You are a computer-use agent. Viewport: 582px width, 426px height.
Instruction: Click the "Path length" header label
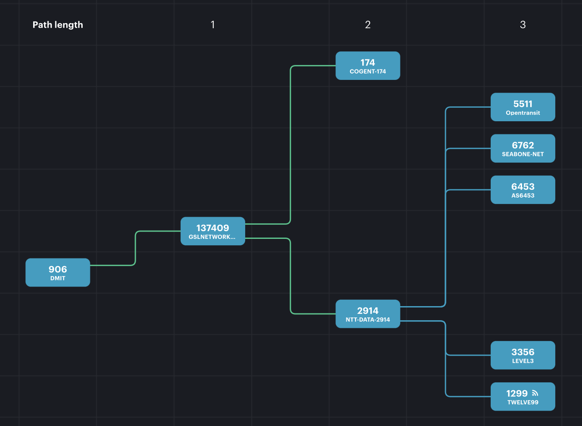click(58, 25)
